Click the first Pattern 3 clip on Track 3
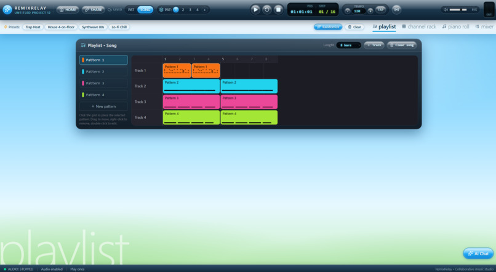The height and width of the screenshot is (272, 496). (x=191, y=102)
